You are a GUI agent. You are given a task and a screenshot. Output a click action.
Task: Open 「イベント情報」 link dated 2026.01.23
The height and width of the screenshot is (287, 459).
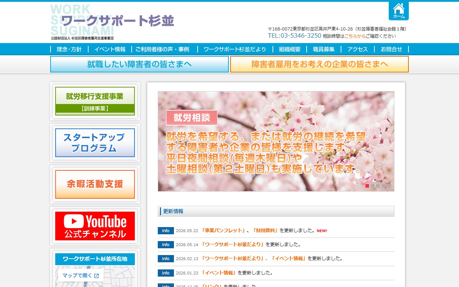[x=219, y=273]
